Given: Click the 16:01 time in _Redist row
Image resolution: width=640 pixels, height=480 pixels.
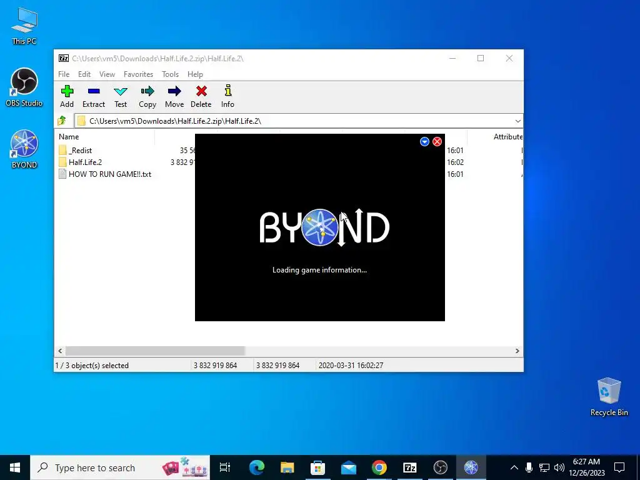Looking at the screenshot, I should (x=455, y=151).
